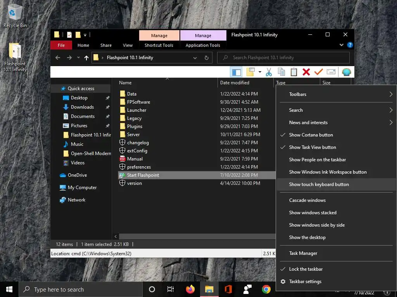
Task: Click the Copy toolbar icon
Action: click(281, 72)
